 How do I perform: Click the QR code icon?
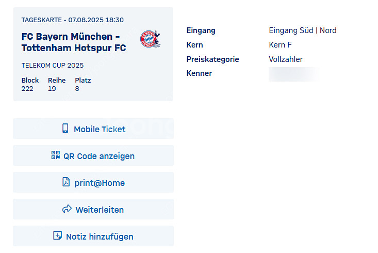56,155
